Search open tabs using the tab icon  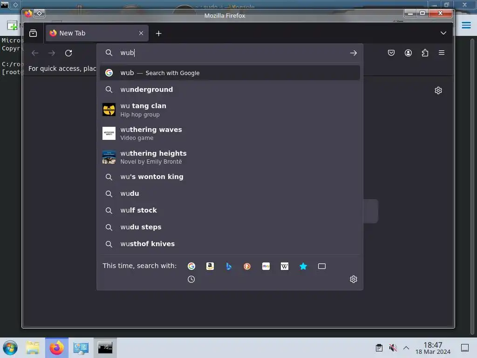point(322,266)
